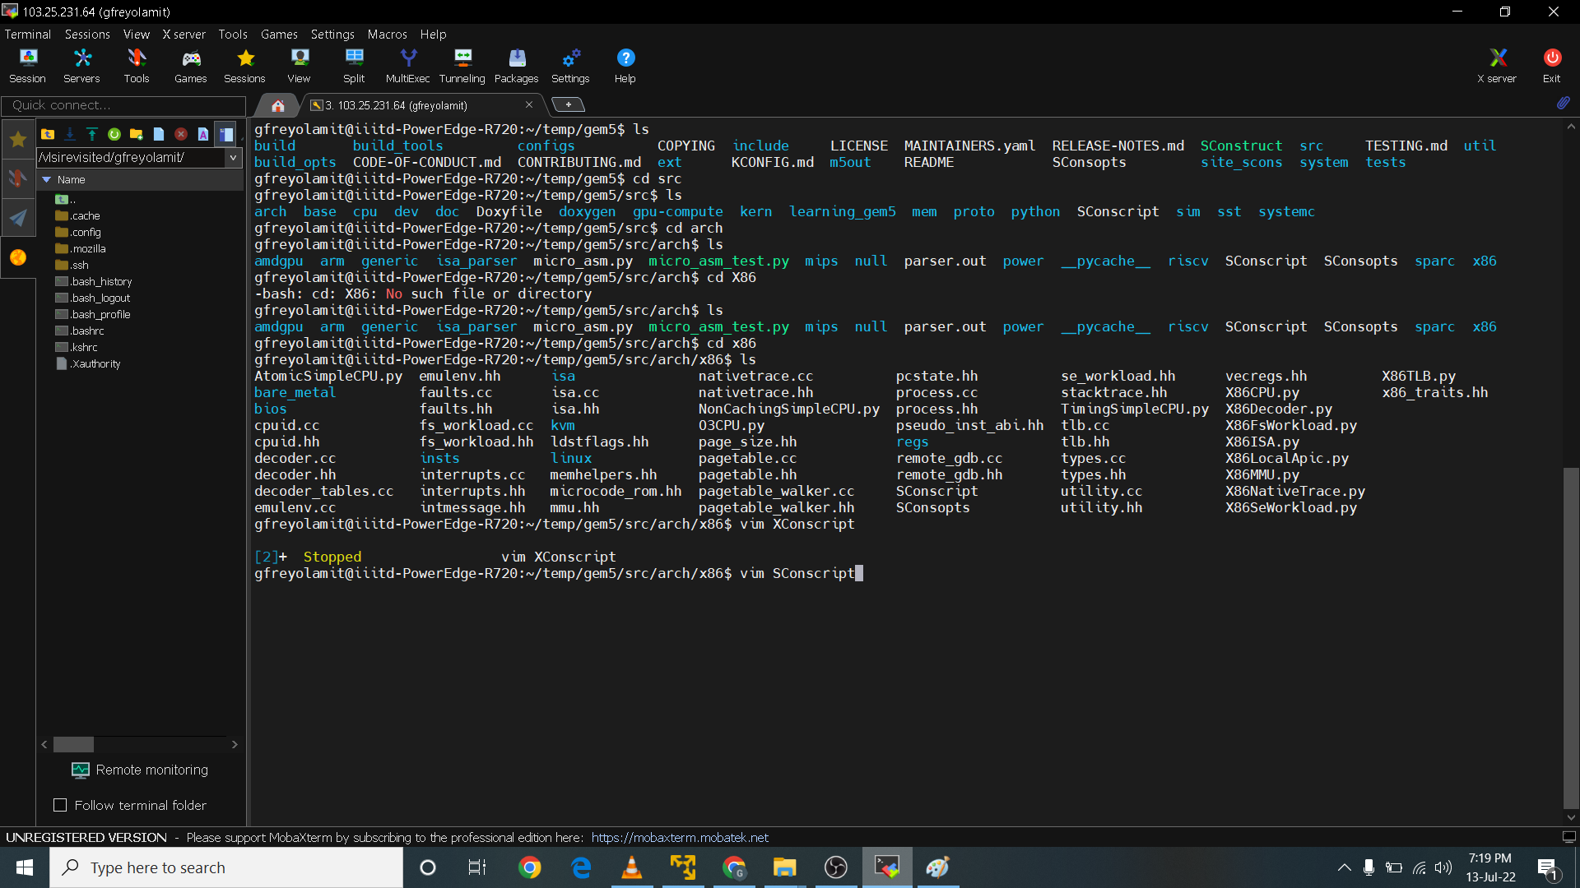1580x888 pixels.
Task: Toggle the sidebar Sftp tab icon
Action: click(x=17, y=257)
